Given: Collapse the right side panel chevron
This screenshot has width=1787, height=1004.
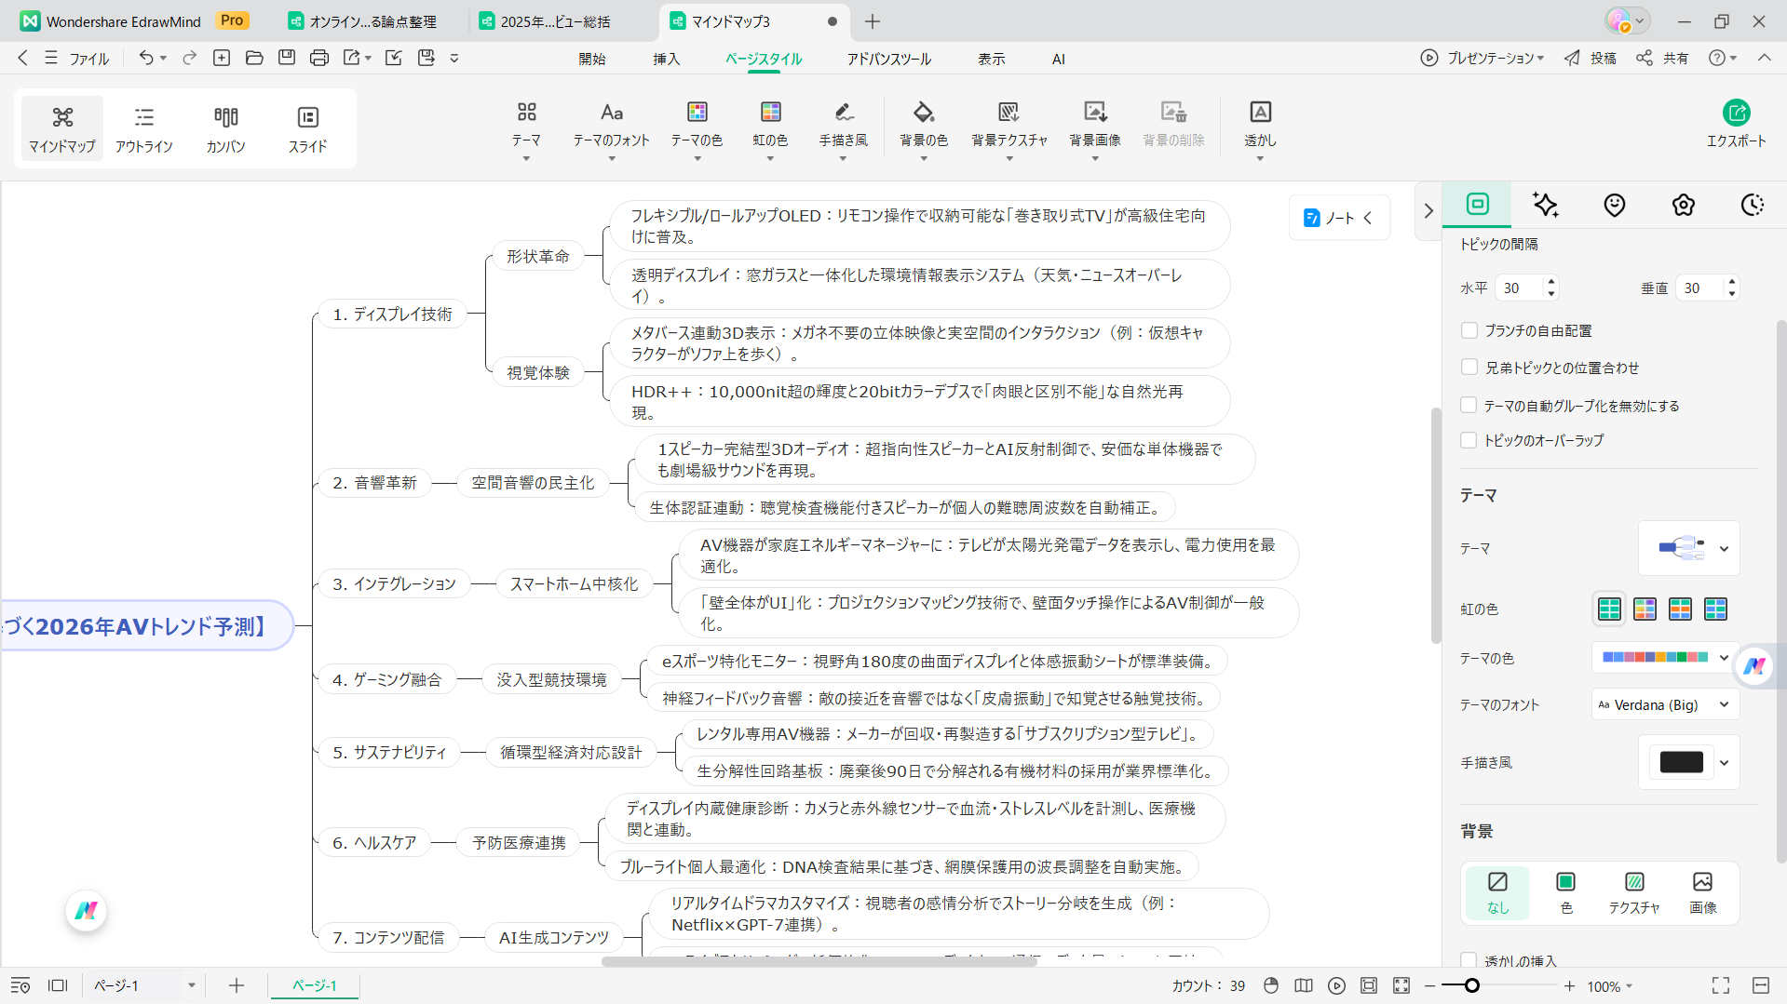Looking at the screenshot, I should (1428, 211).
